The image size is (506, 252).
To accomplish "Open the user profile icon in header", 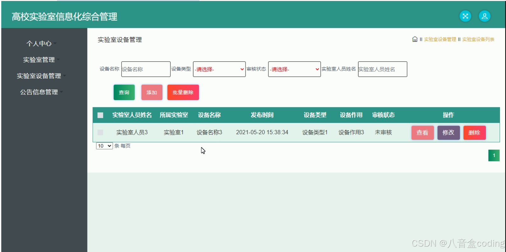I will click(485, 16).
